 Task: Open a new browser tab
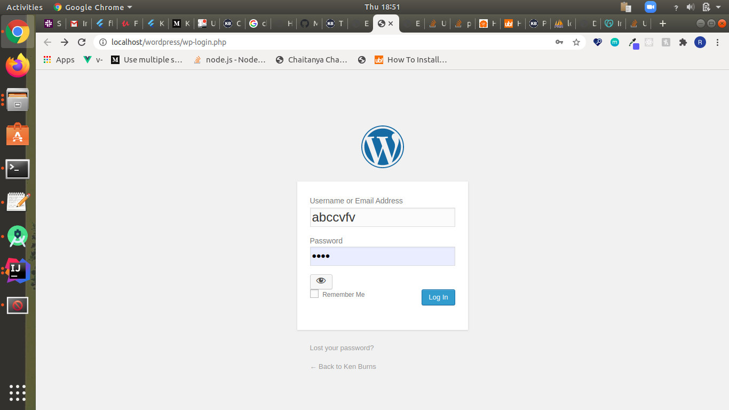[x=663, y=23]
